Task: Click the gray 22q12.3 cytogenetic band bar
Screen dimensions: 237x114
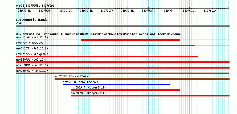Action: pos(123,26)
